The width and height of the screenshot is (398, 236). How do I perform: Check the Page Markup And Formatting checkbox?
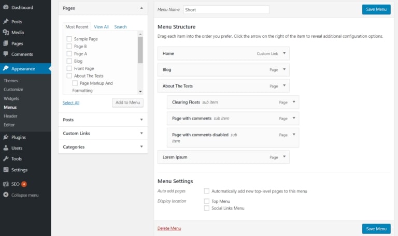coord(75,83)
